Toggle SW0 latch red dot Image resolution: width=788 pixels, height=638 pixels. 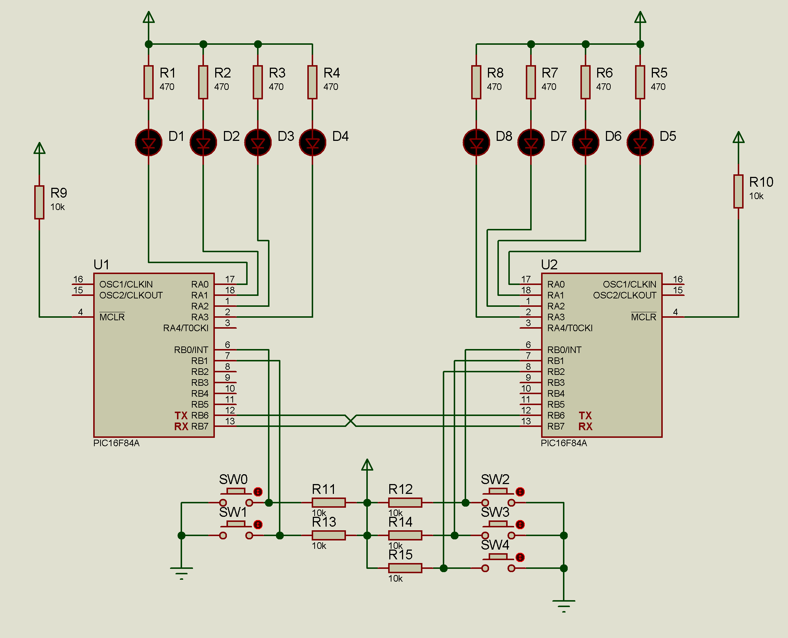click(258, 492)
